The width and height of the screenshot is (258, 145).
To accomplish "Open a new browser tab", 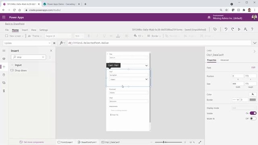I will click(85, 4).
